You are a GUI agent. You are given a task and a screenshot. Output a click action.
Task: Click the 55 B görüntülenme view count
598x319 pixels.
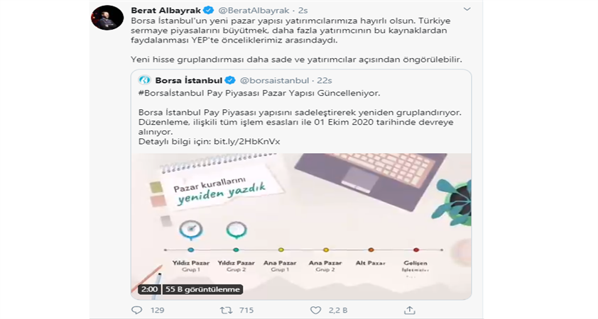click(202, 289)
